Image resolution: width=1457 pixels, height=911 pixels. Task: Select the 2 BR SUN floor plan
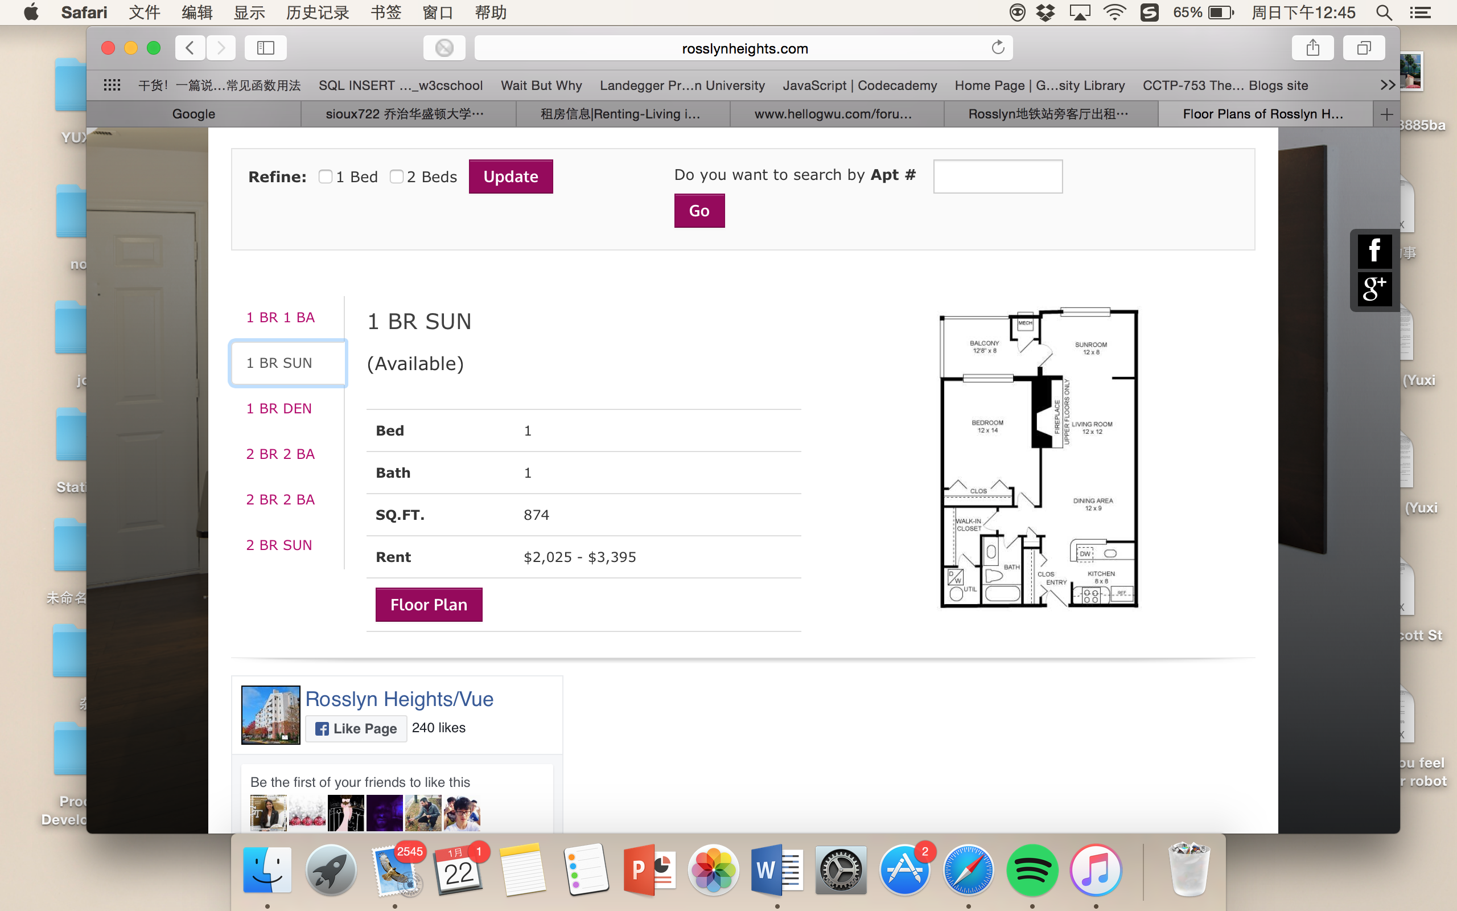tap(279, 545)
